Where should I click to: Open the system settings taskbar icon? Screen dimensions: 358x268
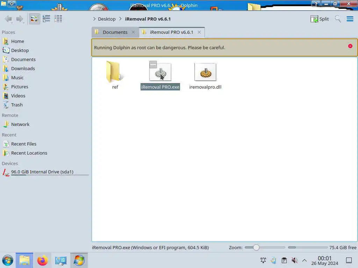pos(61,260)
